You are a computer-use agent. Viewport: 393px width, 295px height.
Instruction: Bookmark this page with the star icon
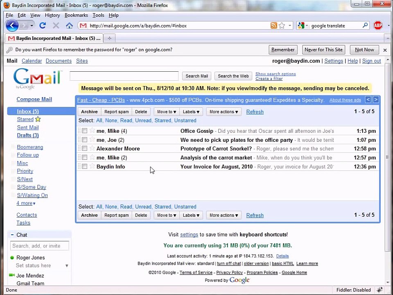click(x=282, y=25)
